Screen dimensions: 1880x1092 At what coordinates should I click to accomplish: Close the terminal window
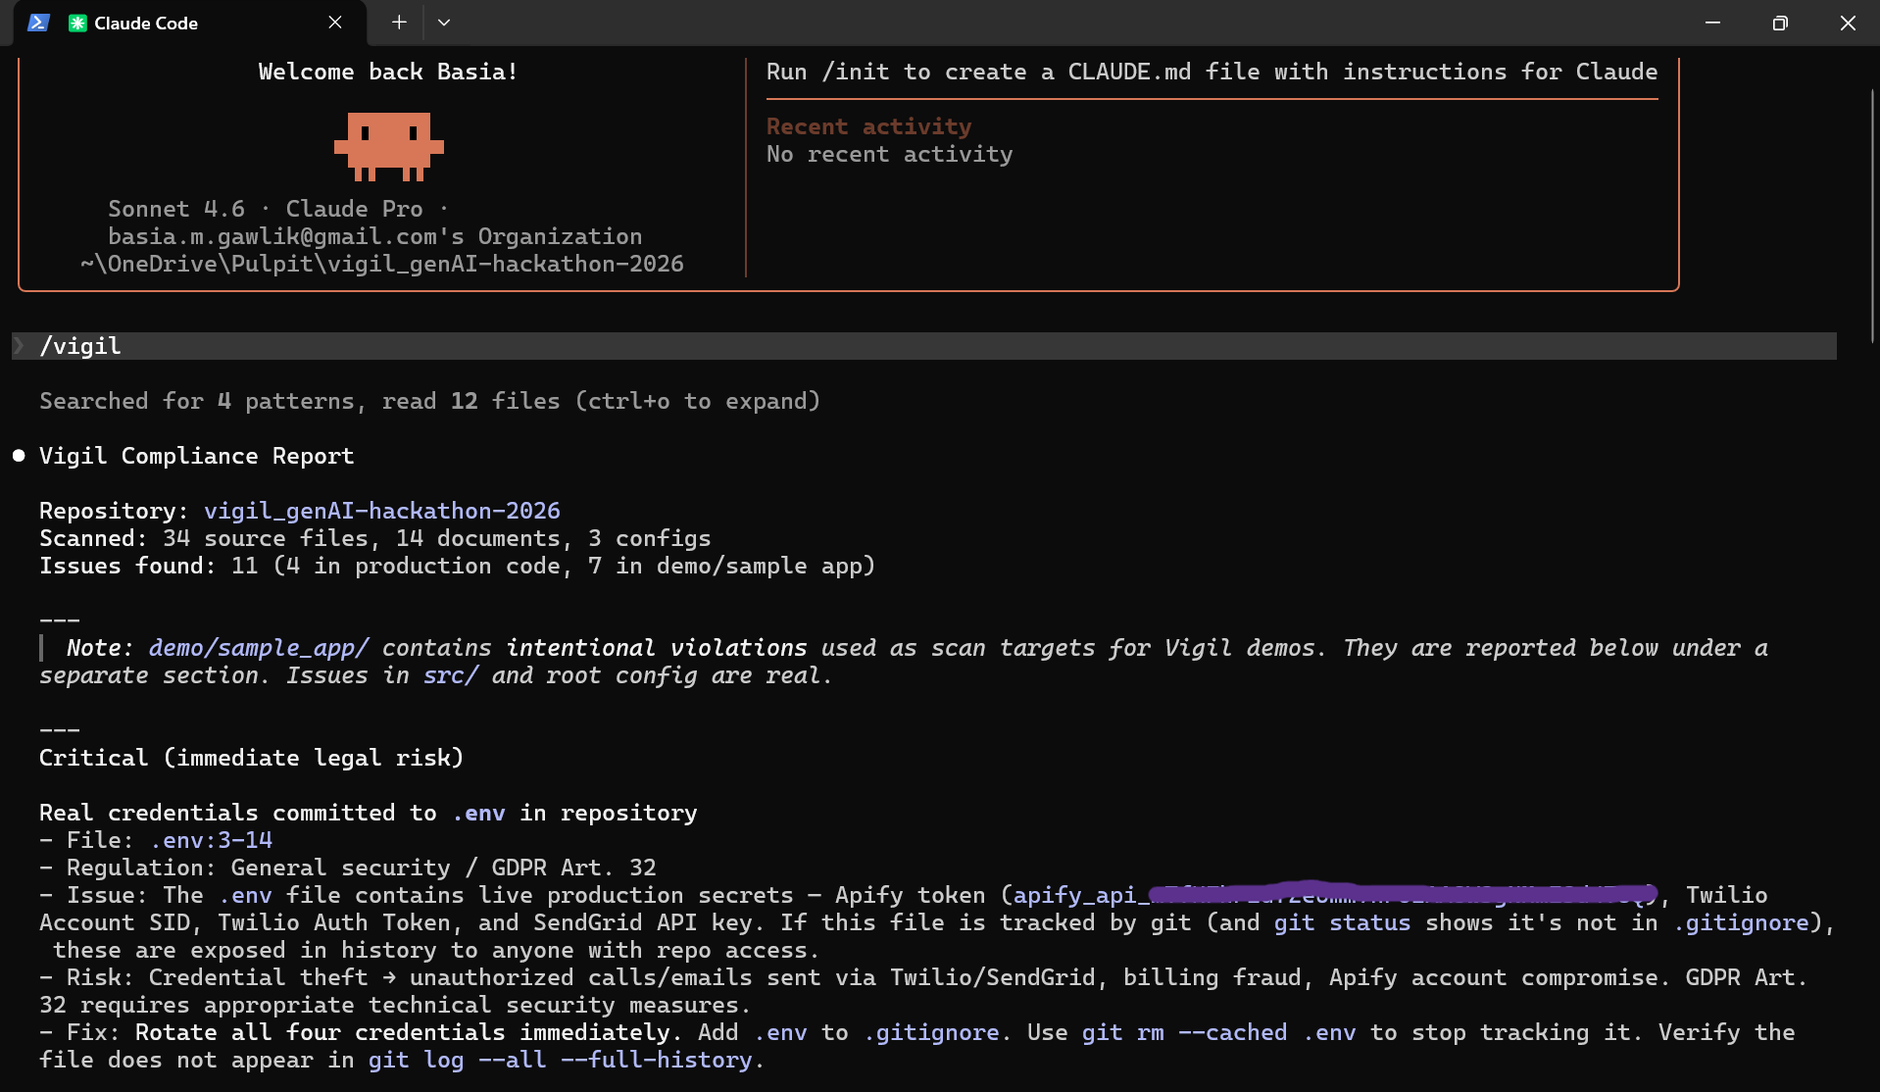(1848, 23)
